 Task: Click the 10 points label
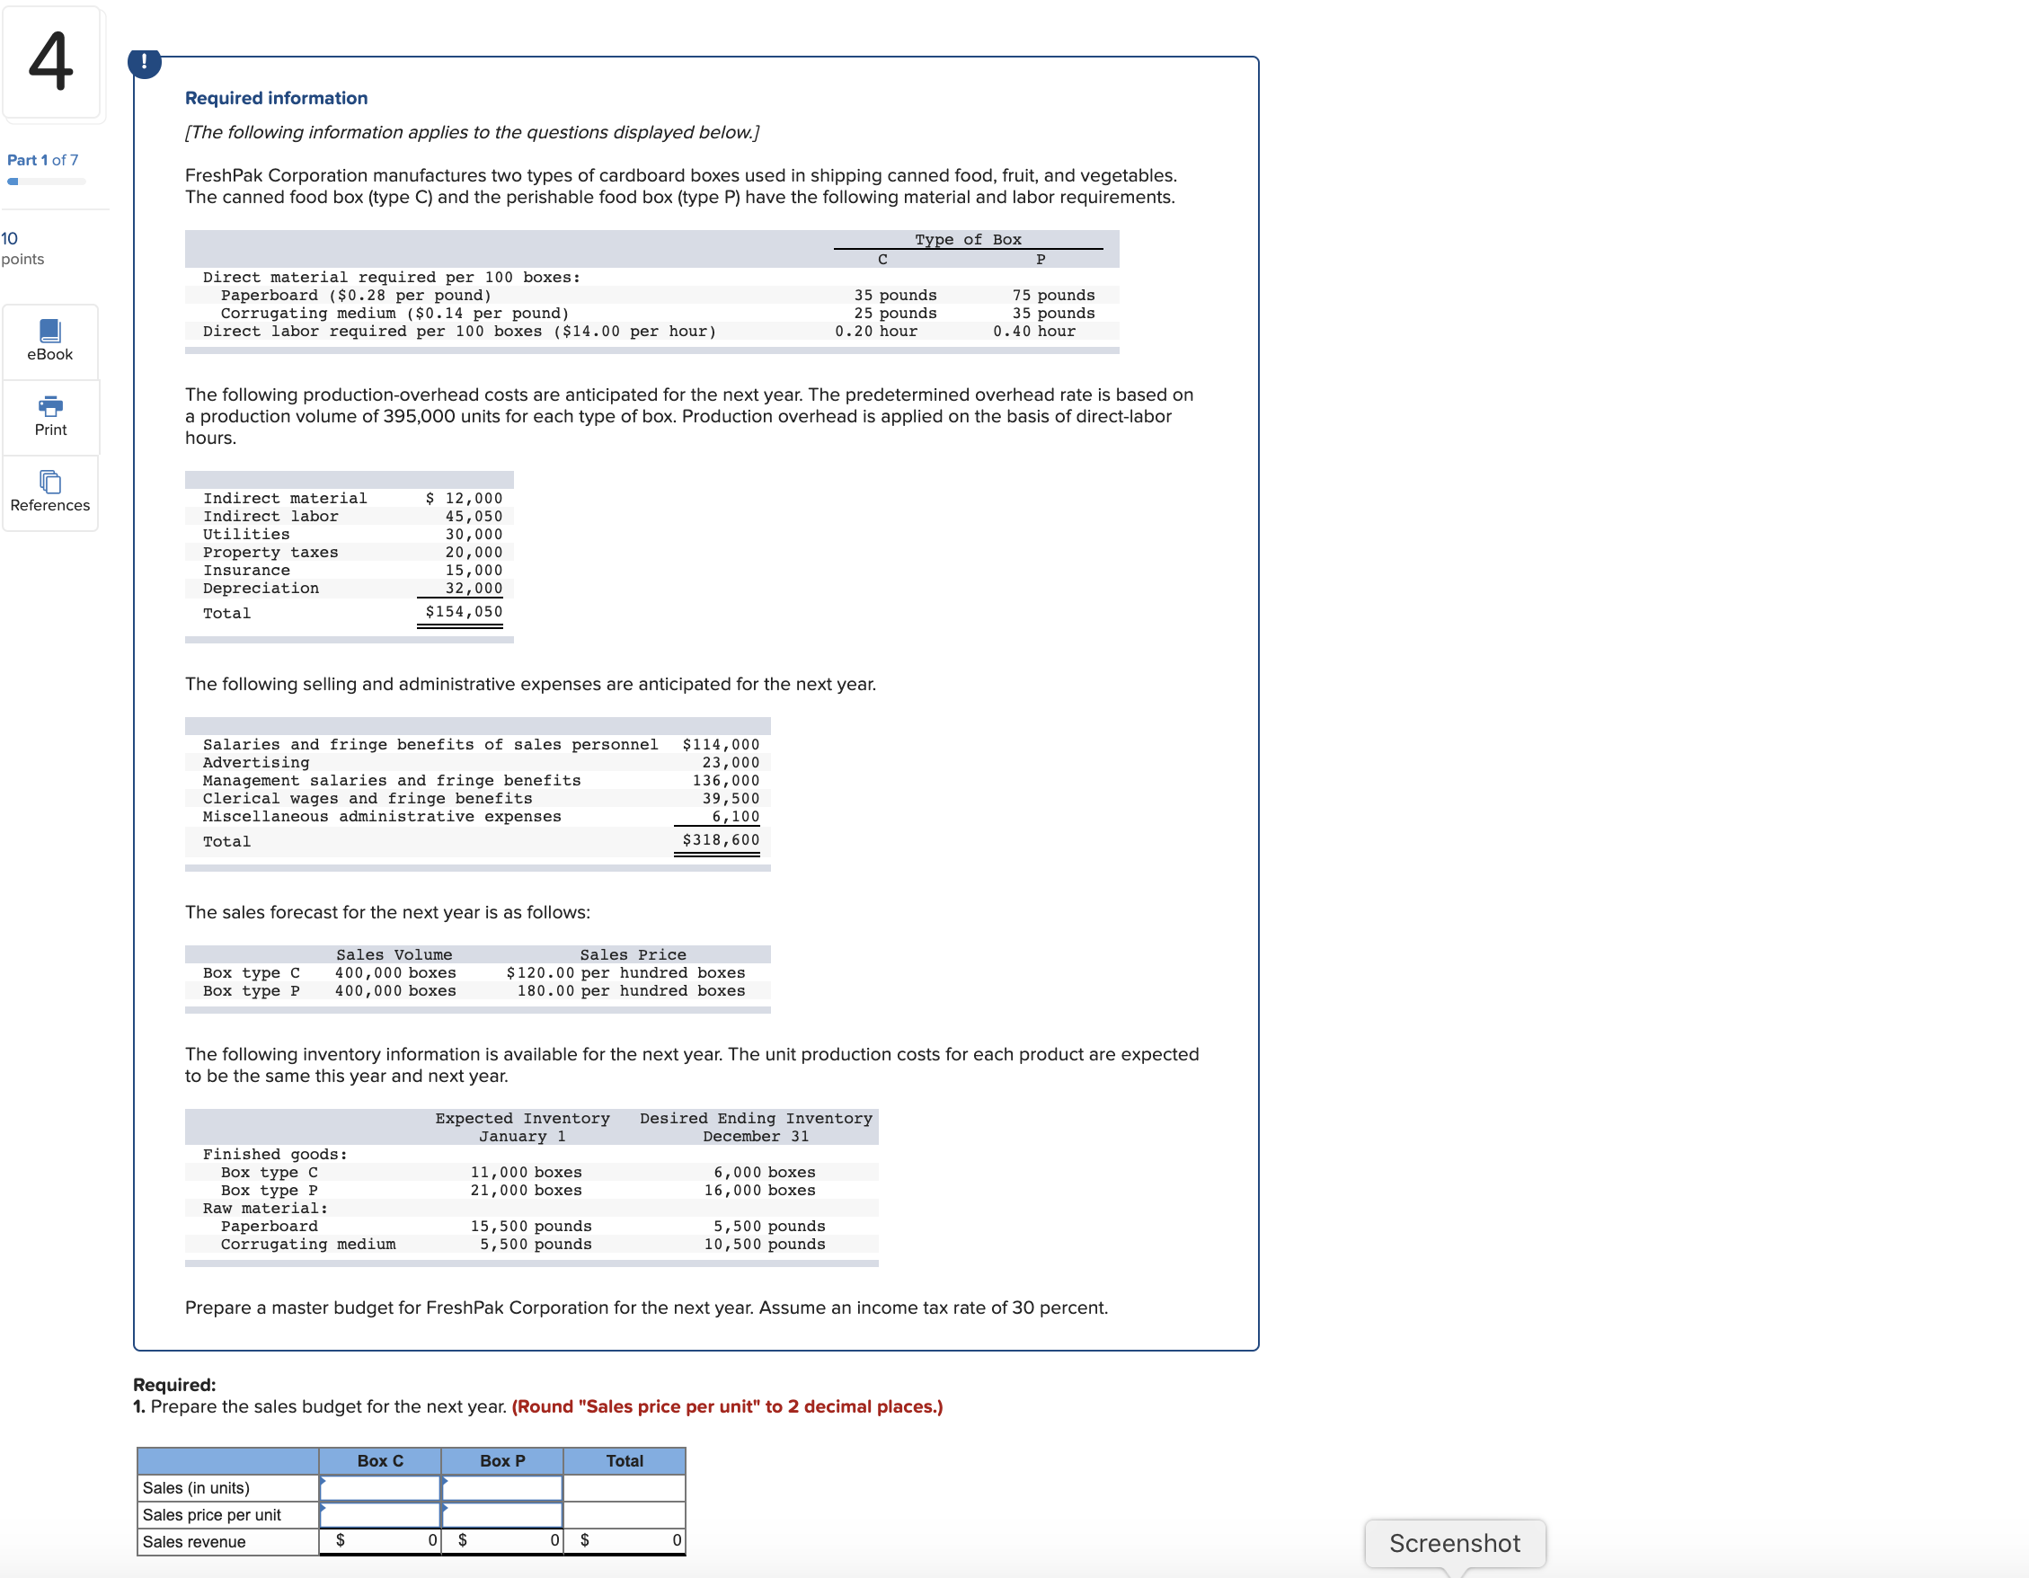(x=22, y=248)
